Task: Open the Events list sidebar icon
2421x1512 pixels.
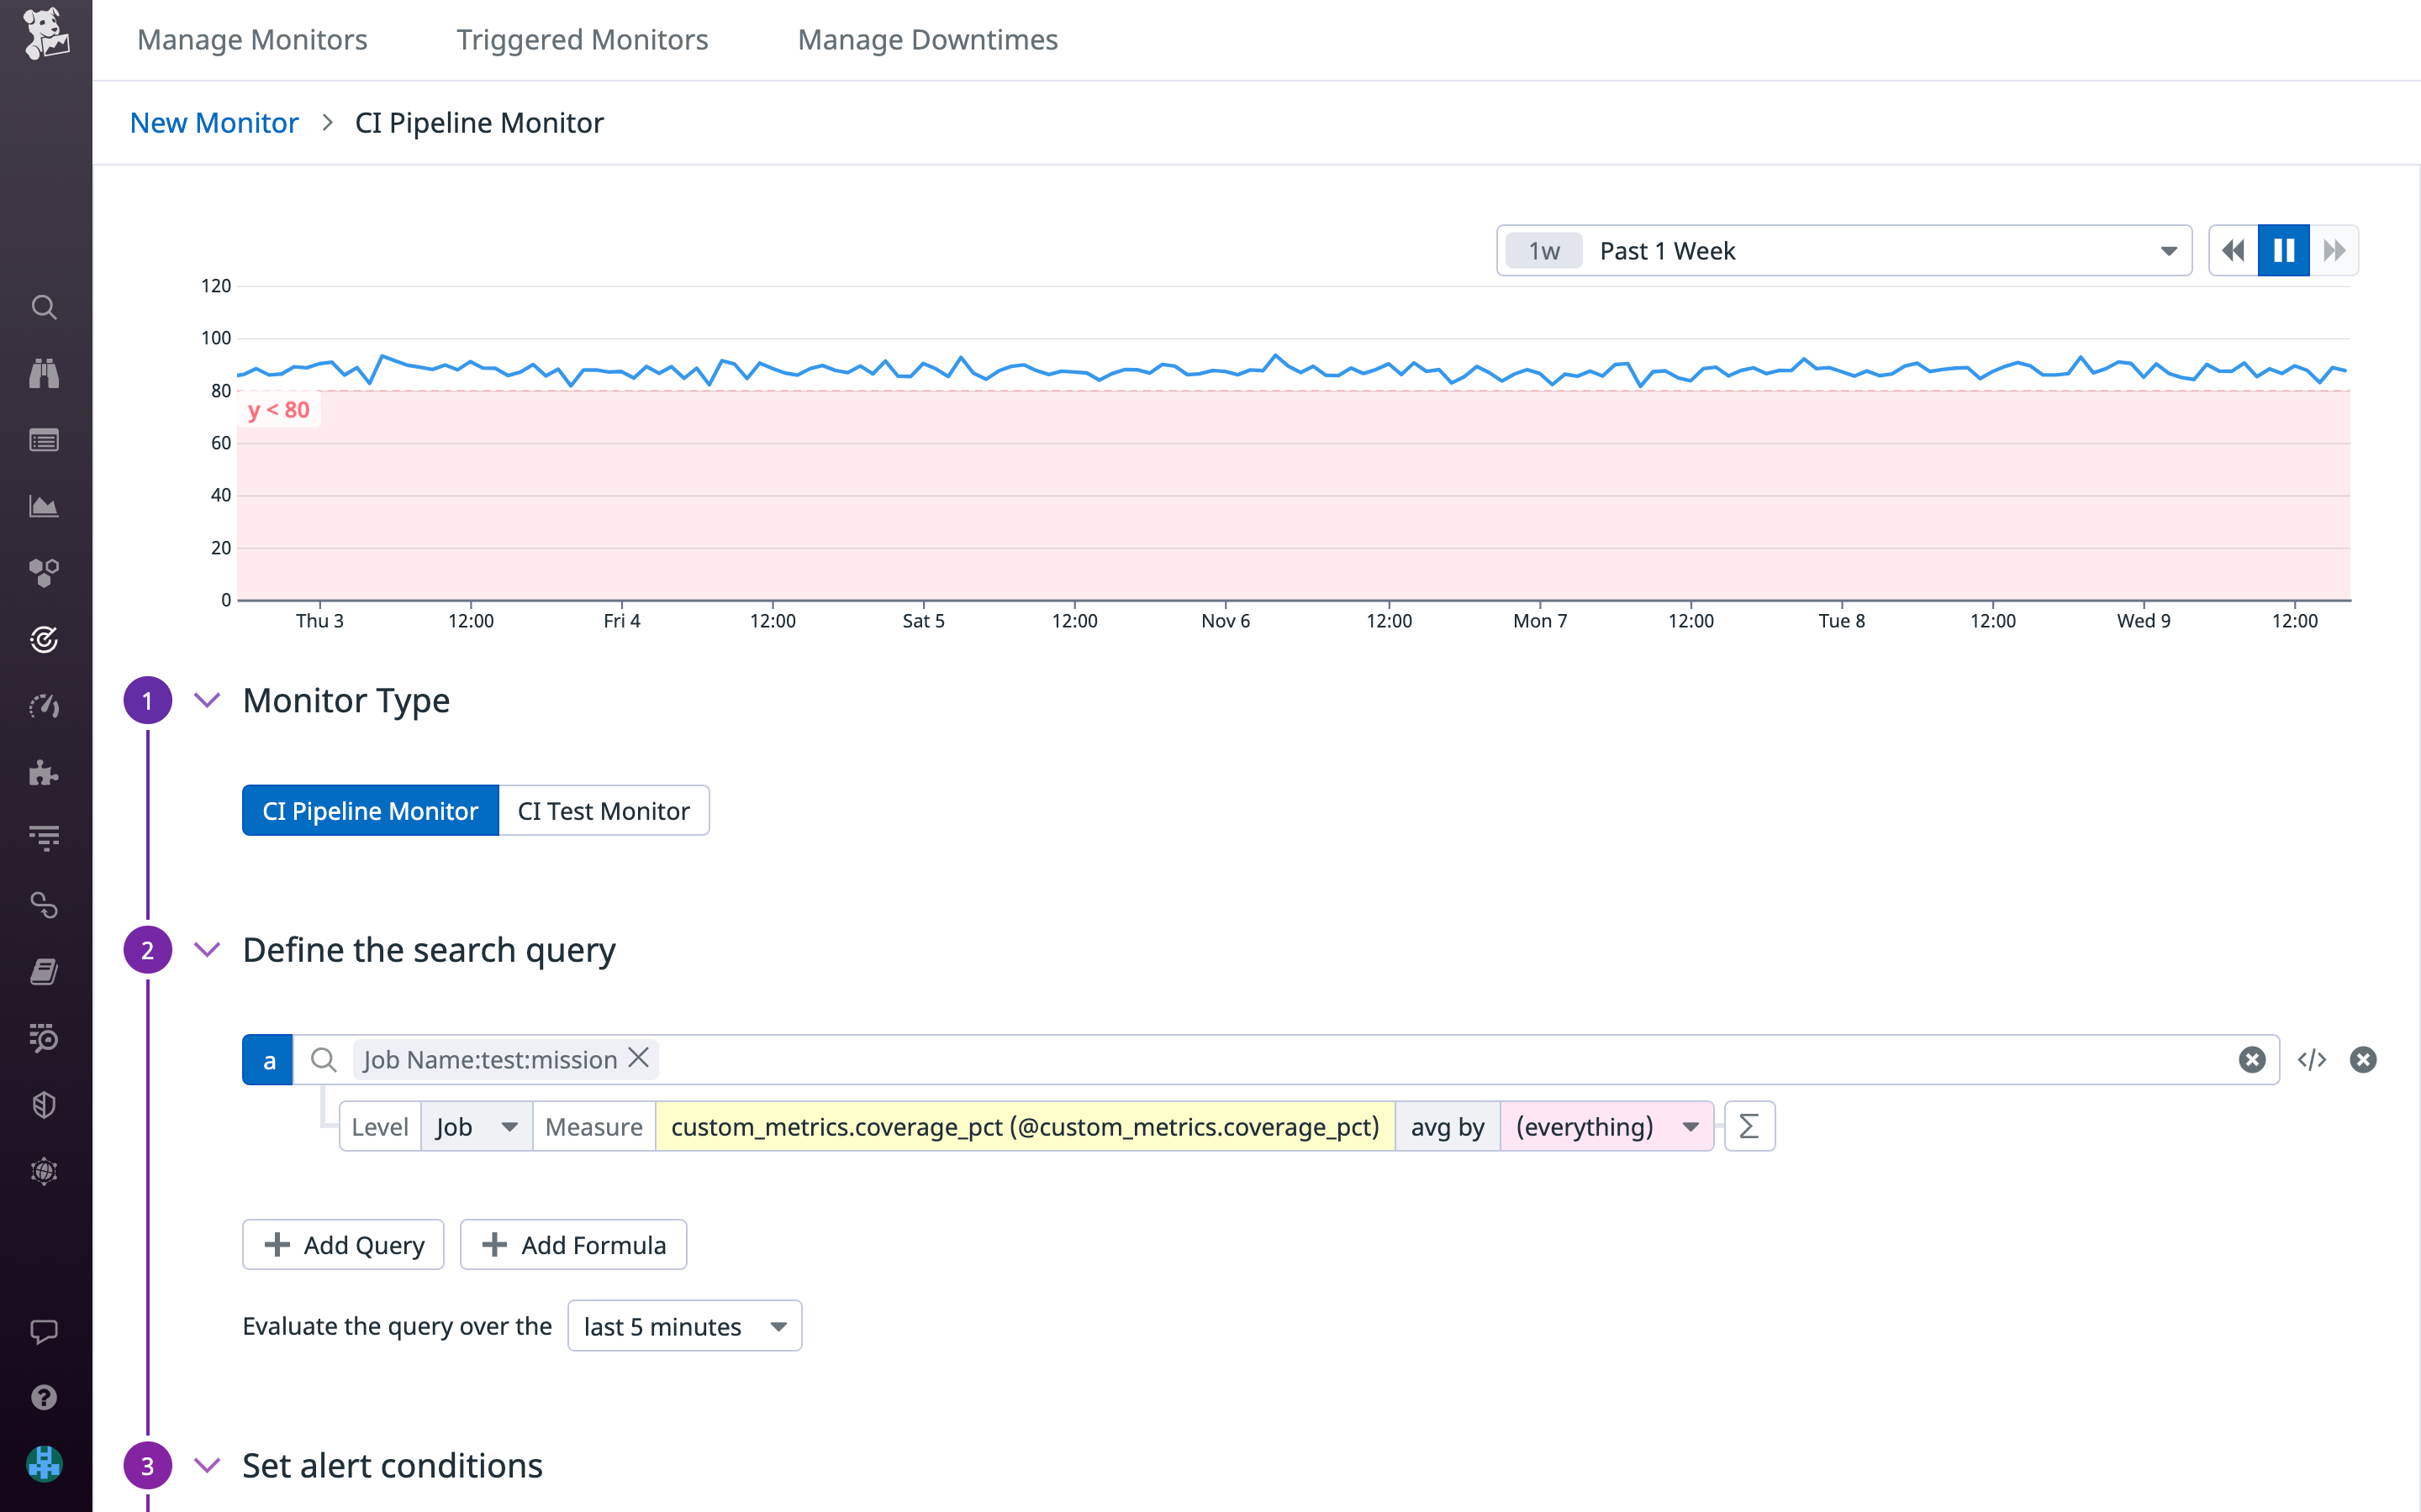Action: tap(44, 440)
